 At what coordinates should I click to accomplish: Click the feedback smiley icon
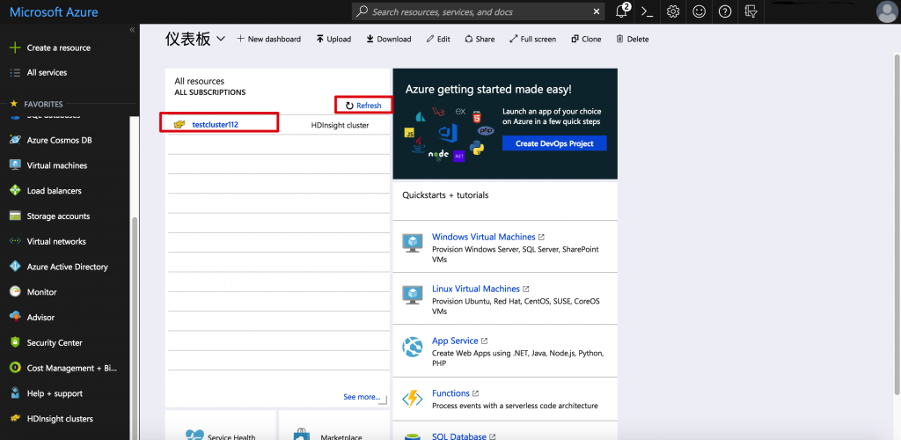(699, 11)
